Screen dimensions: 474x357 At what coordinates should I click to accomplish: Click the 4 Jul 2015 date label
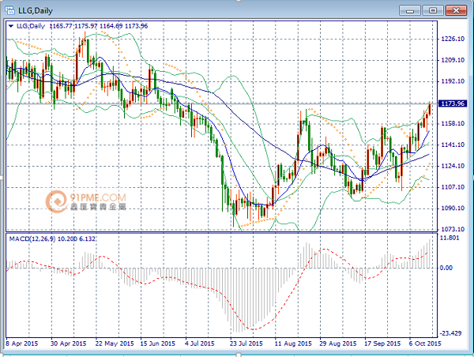tap(200, 344)
